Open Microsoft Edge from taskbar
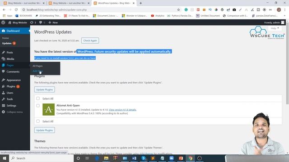 pos(97,158)
